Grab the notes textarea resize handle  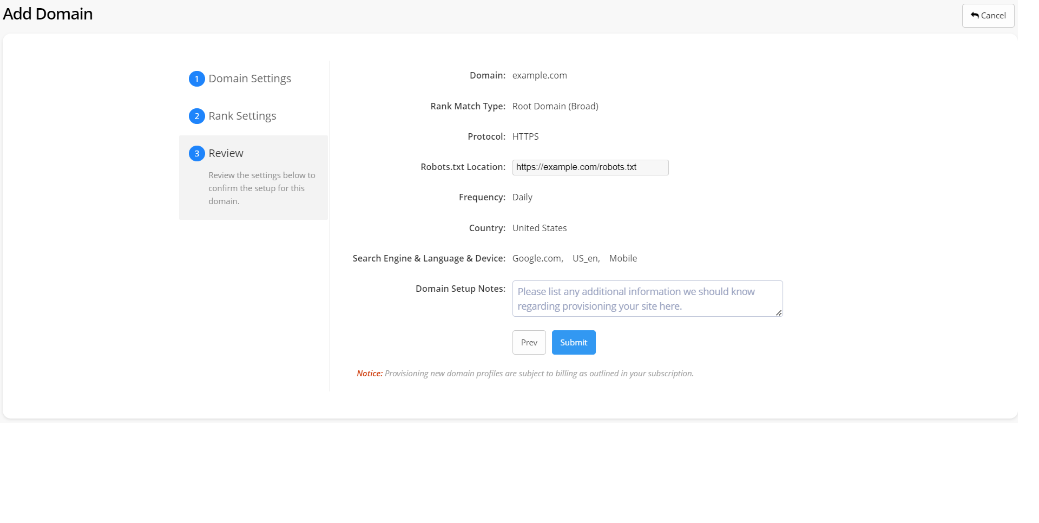click(778, 312)
